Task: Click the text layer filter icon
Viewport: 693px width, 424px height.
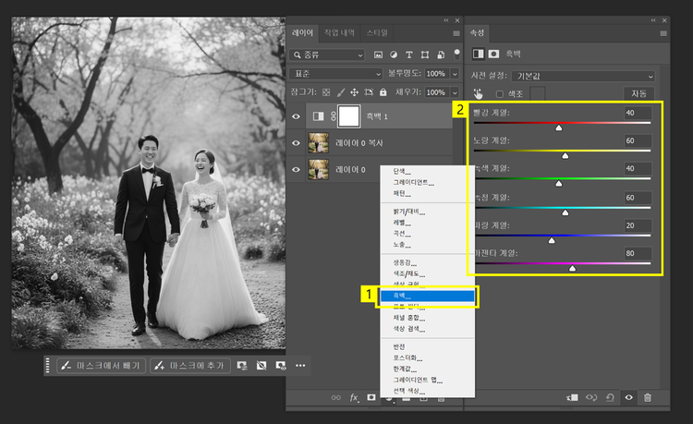Action: 408,55
